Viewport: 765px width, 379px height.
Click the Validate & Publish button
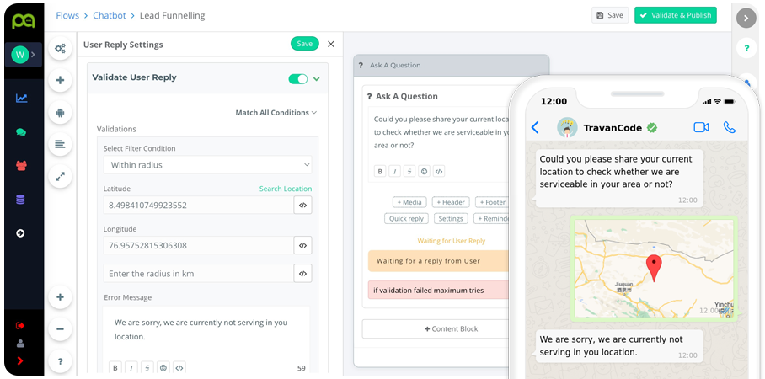coord(675,15)
